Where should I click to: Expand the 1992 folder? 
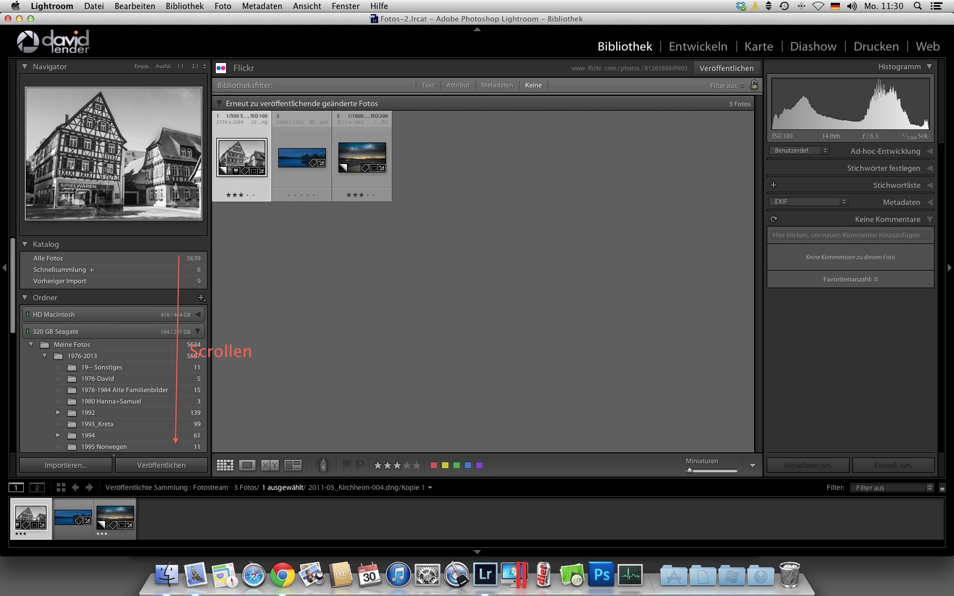click(58, 413)
